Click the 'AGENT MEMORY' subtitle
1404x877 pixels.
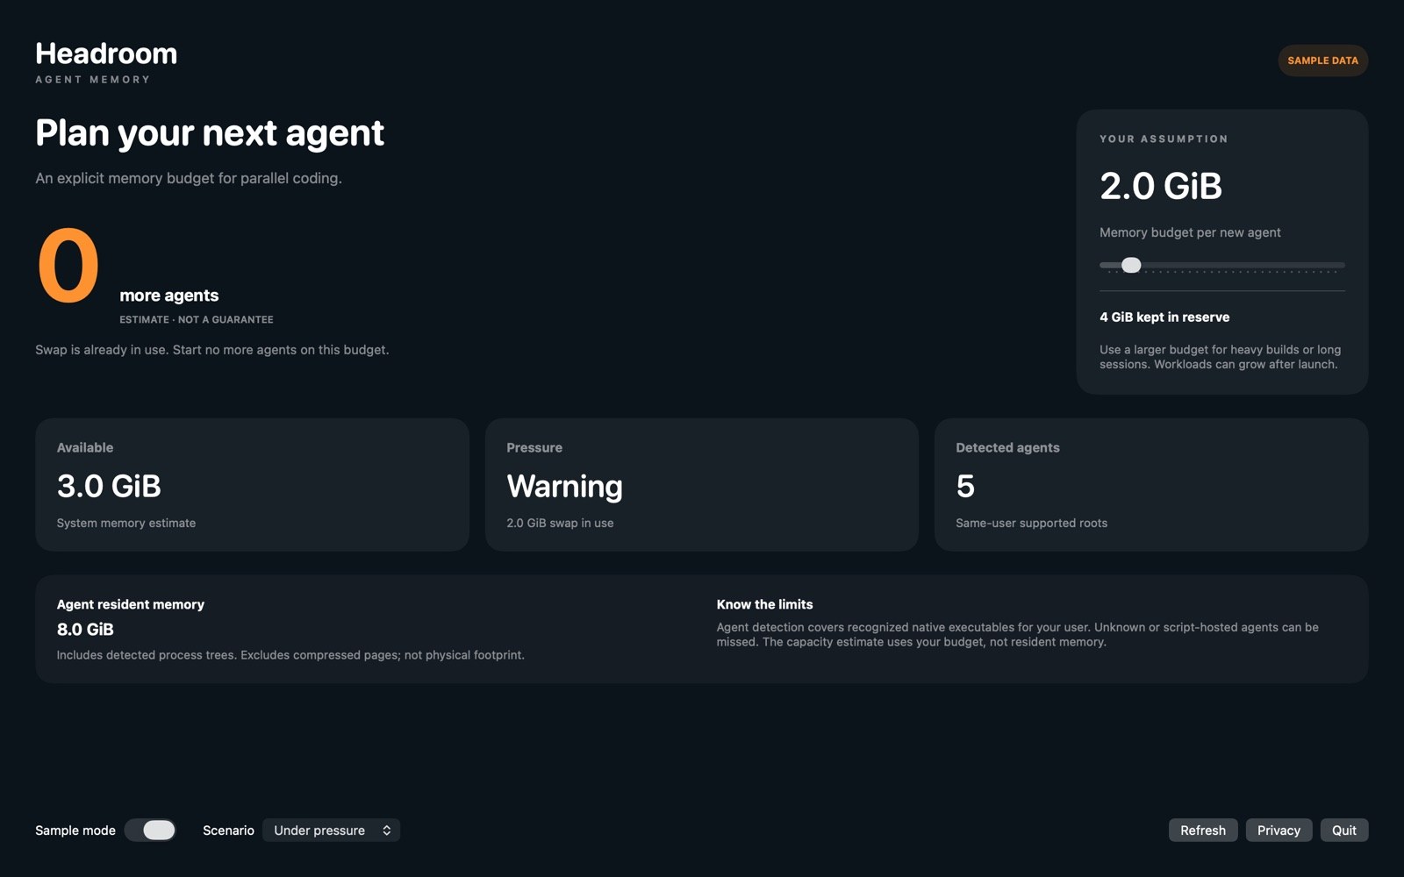click(x=92, y=80)
